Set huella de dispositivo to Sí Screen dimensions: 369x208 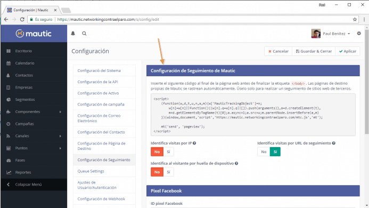(x=168, y=172)
